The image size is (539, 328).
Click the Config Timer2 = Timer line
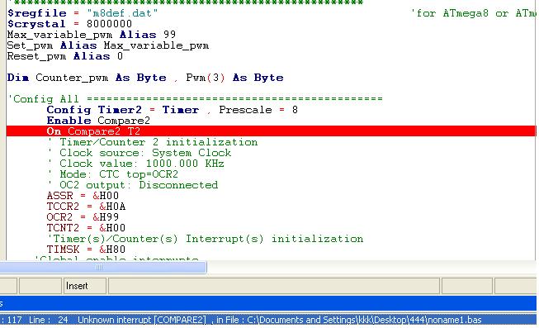coord(173,110)
